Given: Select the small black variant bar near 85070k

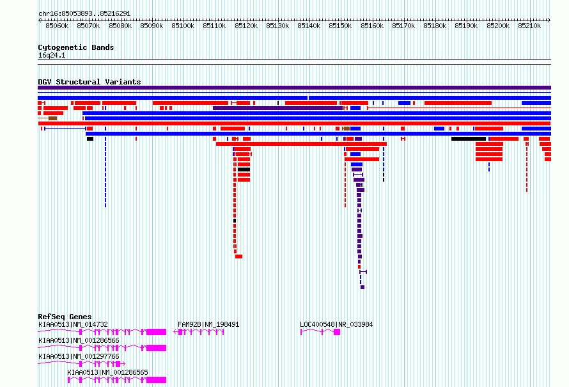Looking at the screenshot, I should 90,139.
